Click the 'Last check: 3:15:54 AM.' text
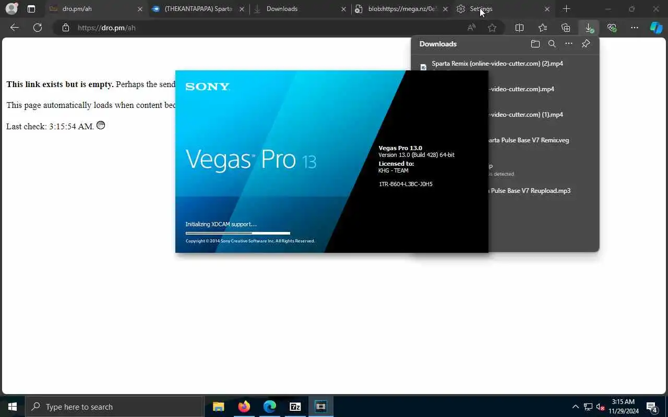This screenshot has width=668, height=417. 50,126
